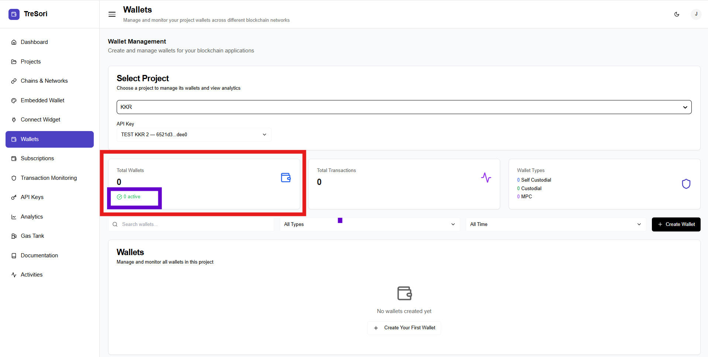Go to Dashboard in sidebar

pyautogui.click(x=34, y=42)
